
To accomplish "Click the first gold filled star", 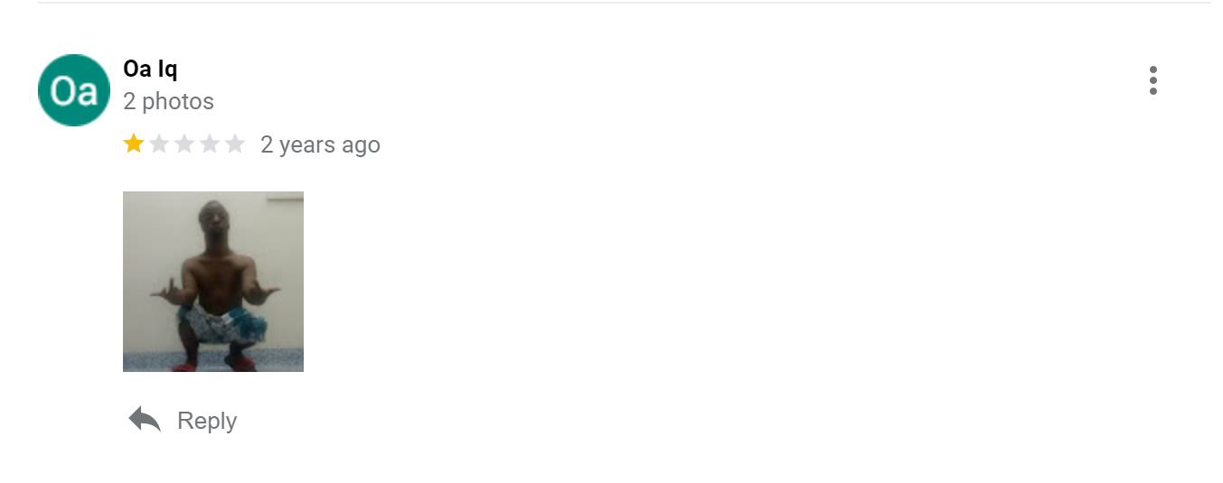I will tap(134, 144).
